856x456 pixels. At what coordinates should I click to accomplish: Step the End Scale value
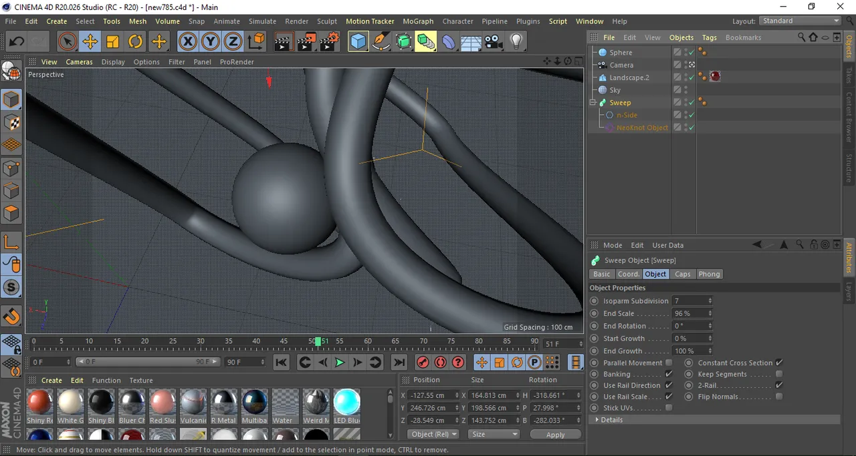[x=710, y=314]
